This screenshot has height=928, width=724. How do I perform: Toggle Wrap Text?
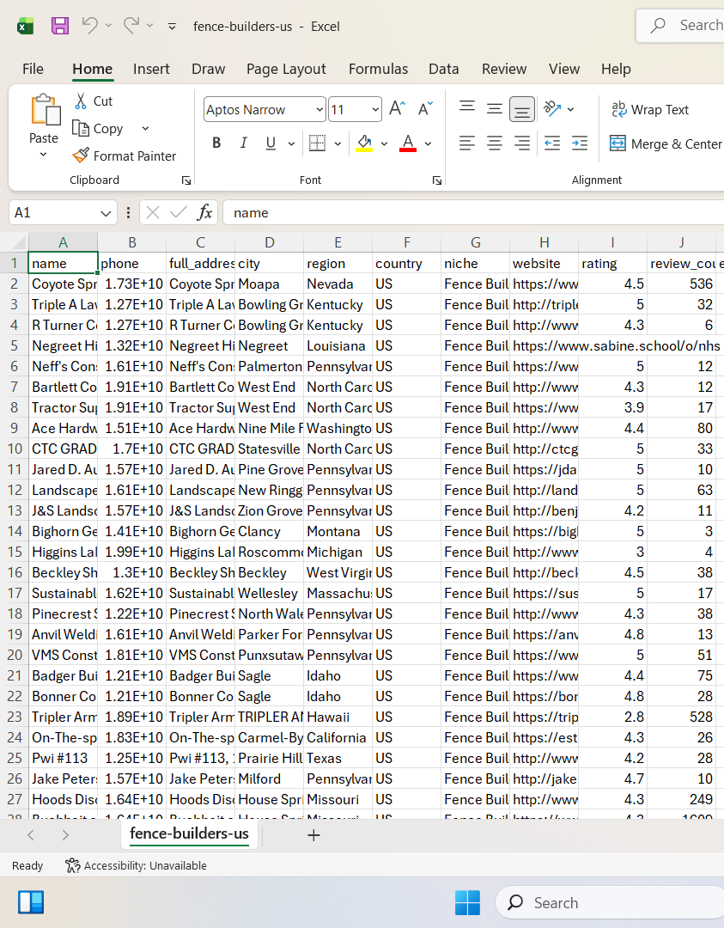[x=650, y=109]
